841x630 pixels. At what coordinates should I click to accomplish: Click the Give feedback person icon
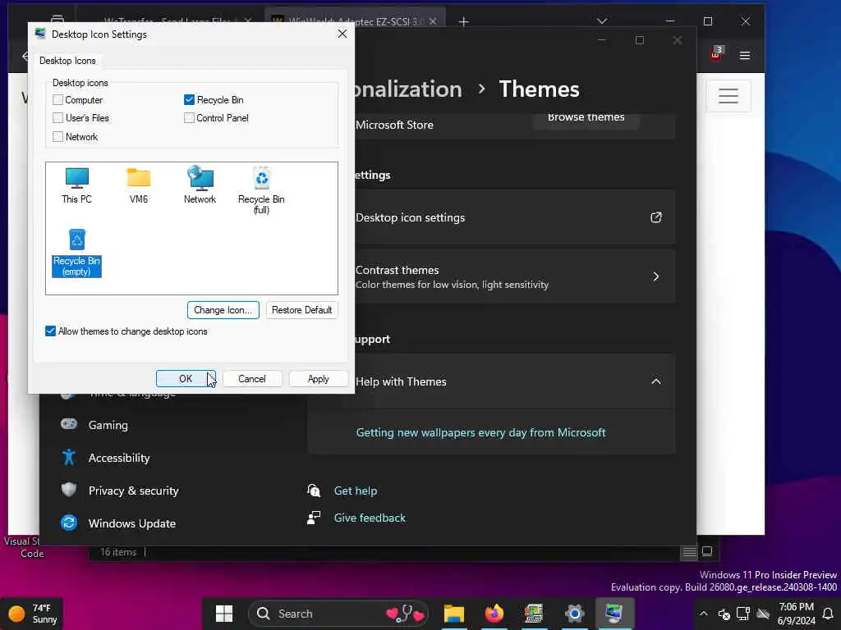314,518
